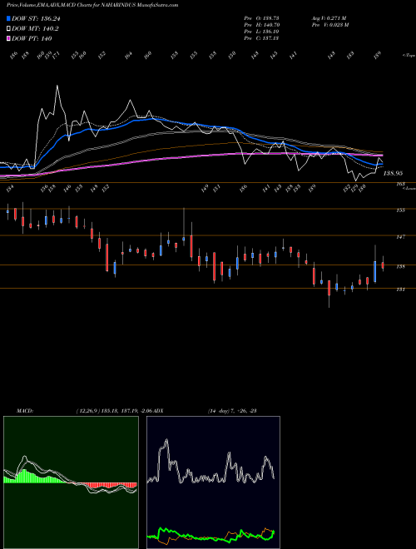Screen dimensions: 416x549
Task: Click the 'Pre O: 138.73' value
Action: (x=261, y=17)
